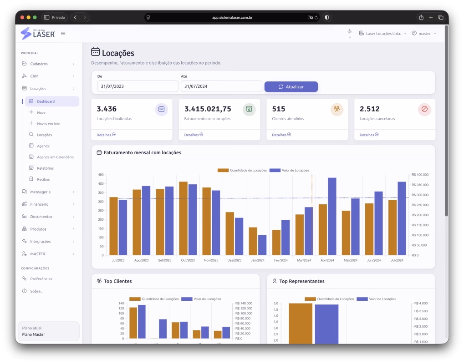Toggle the Quantidade de Locações legend in the monthly chart
The height and width of the screenshot is (364, 464).
point(242,170)
